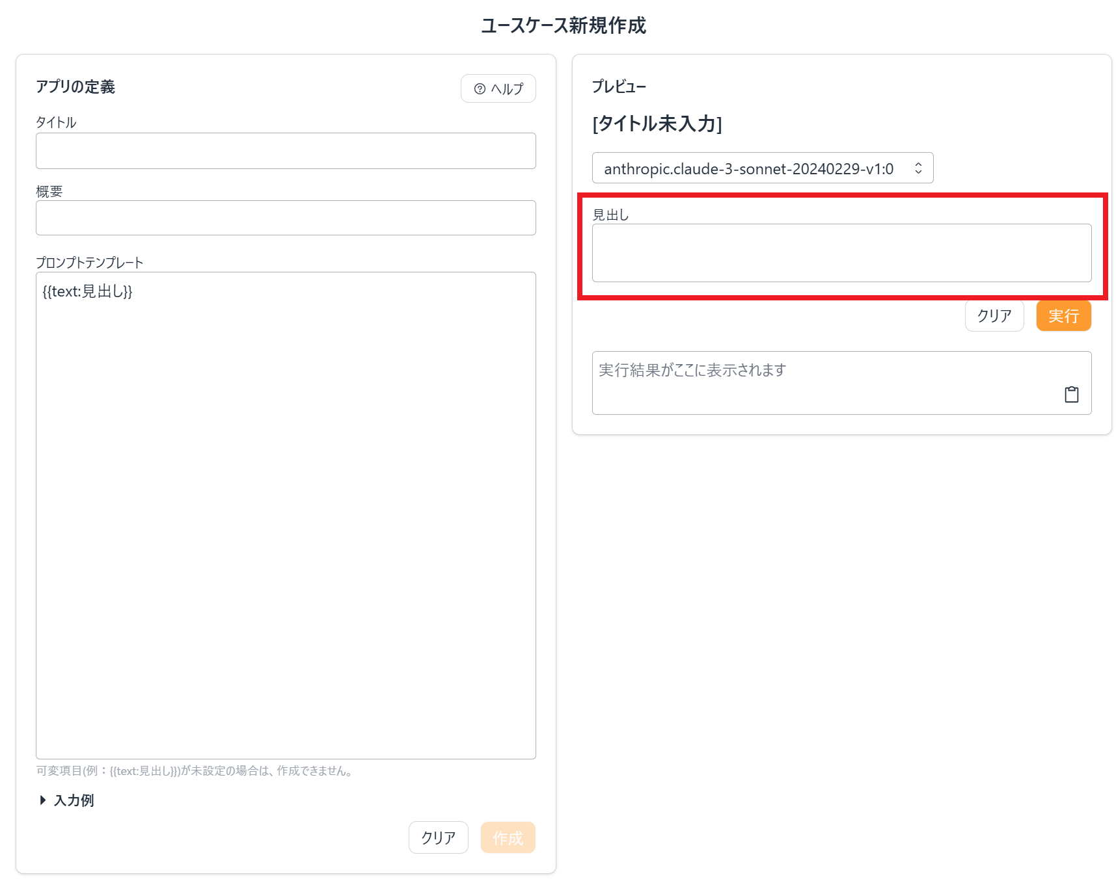
Task: Open the model selection dropdown
Action: click(763, 168)
